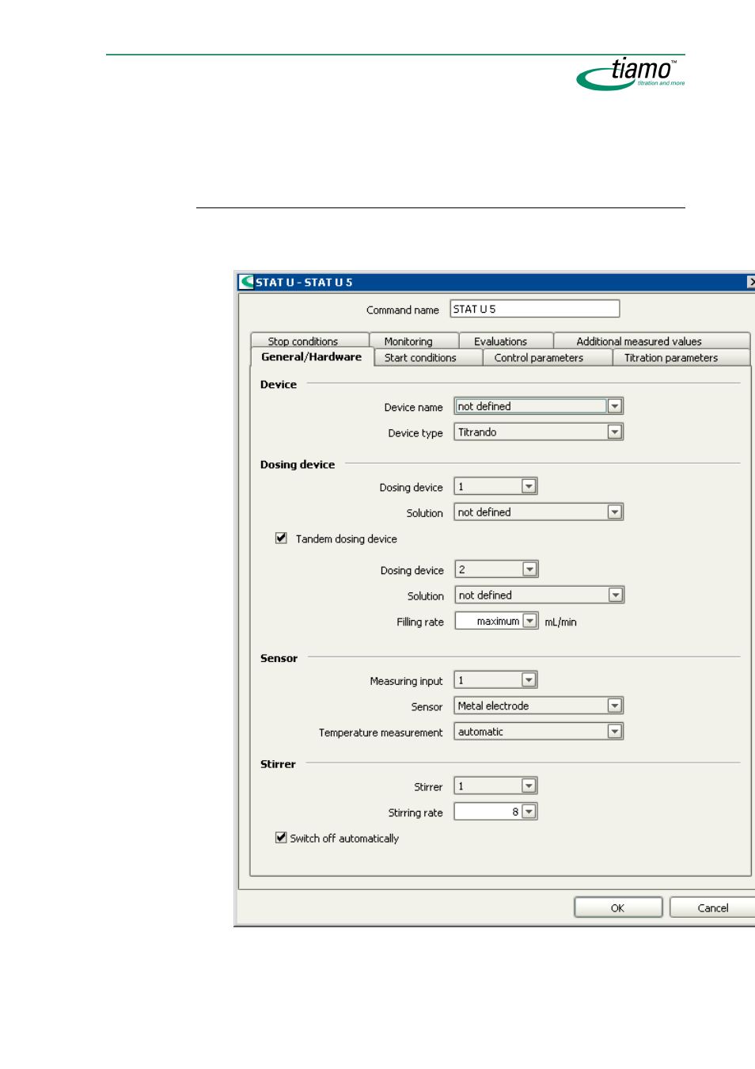Click the Device section heading
The width and height of the screenshot is (755, 1069).
(279, 384)
